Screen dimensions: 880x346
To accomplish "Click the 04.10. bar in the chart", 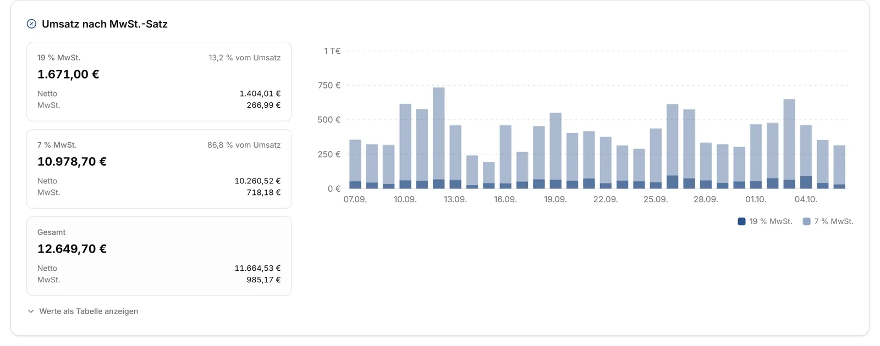I will (x=806, y=157).
